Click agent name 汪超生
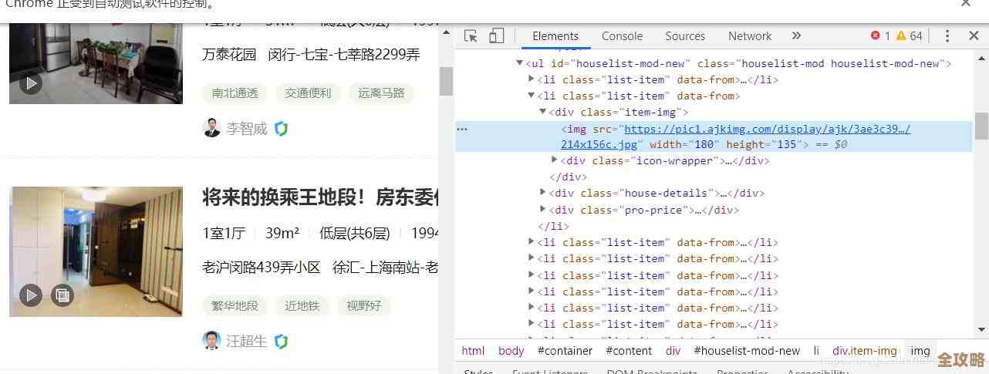 click(x=247, y=341)
